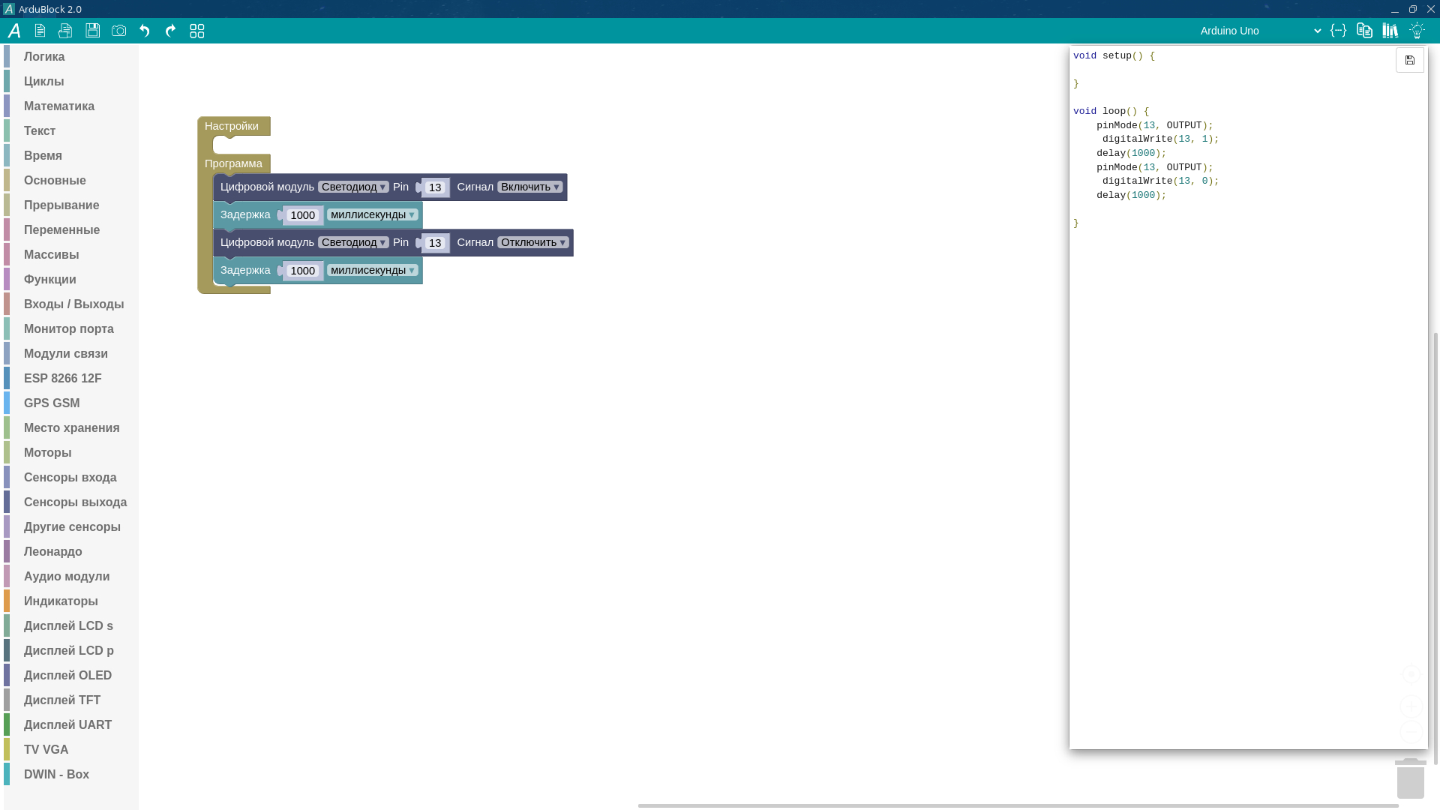Click the ArduBlock 'A' logo icon
The width and height of the screenshot is (1440, 810).
14,31
